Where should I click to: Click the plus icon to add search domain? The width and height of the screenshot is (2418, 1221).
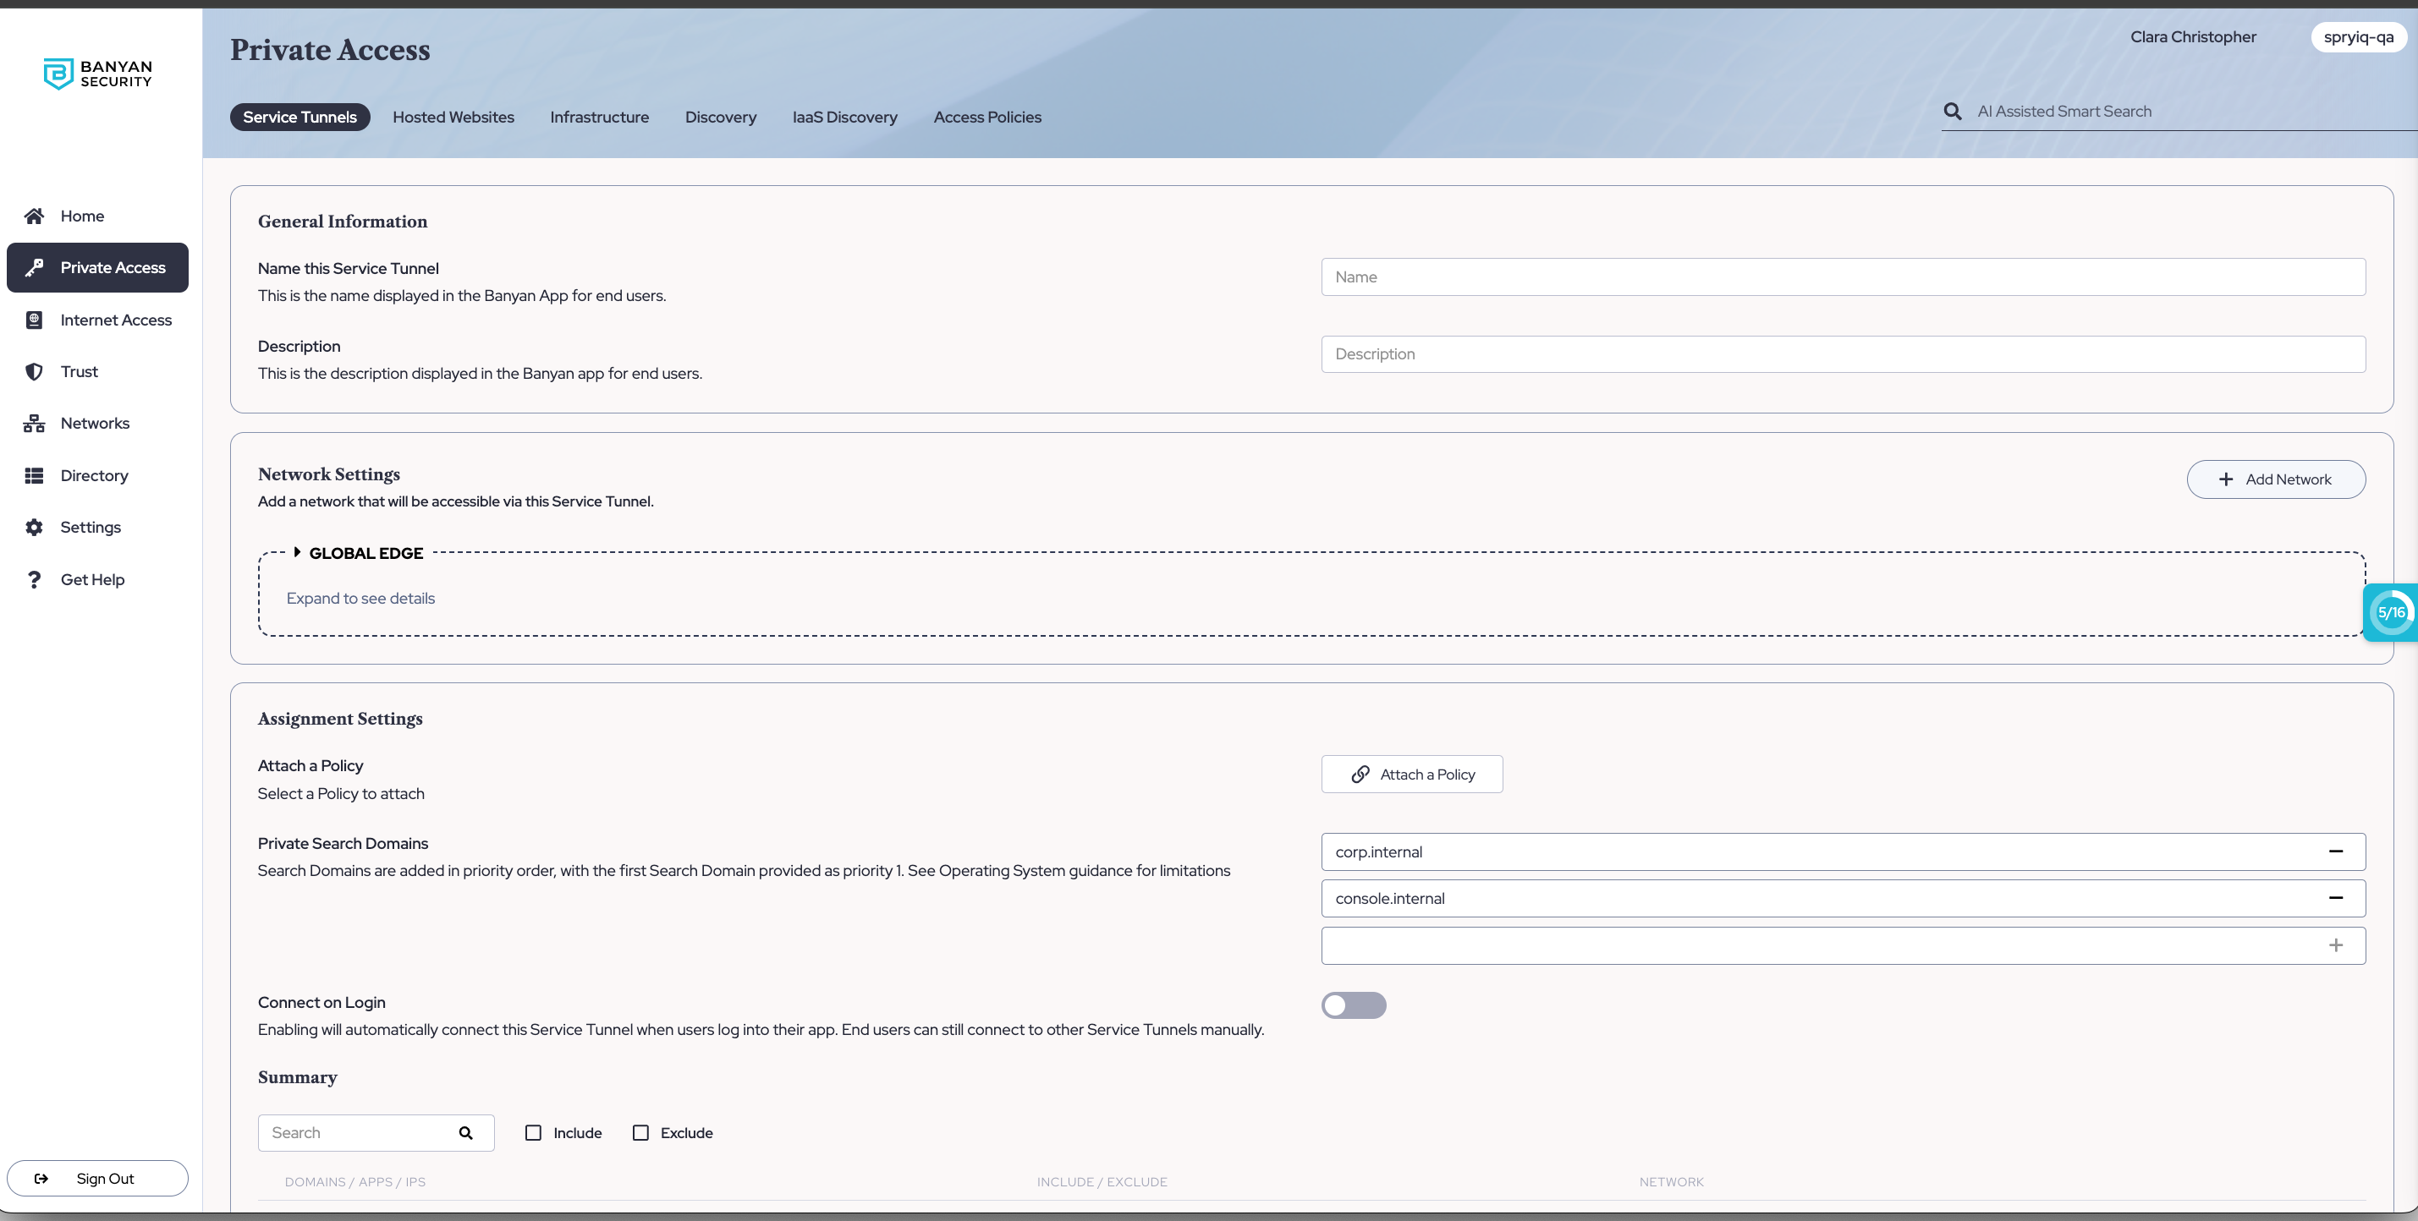(x=2335, y=945)
